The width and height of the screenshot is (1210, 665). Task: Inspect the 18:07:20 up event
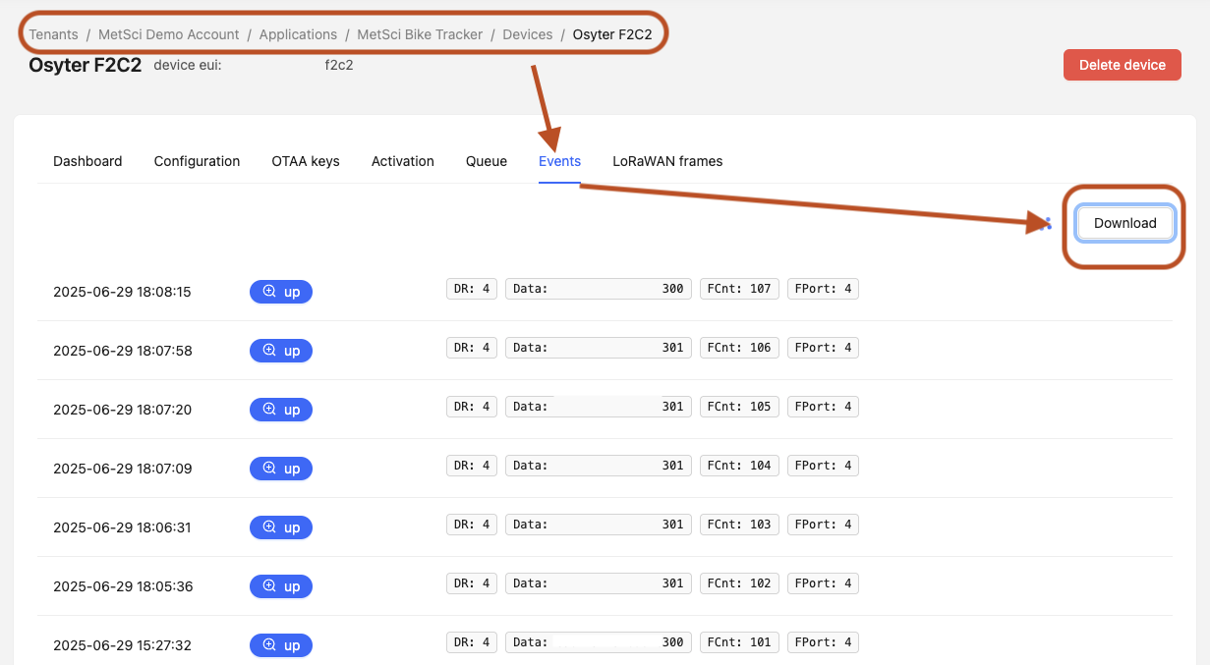coord(280,410)
